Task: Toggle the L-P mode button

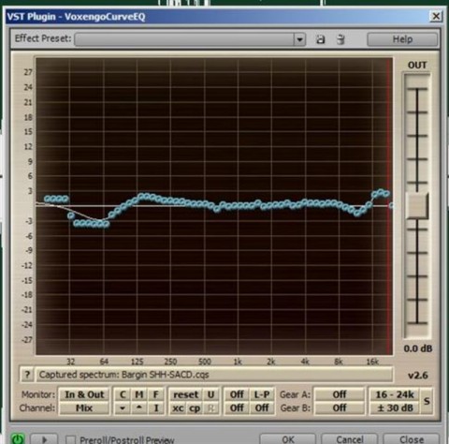Action: 262,394
